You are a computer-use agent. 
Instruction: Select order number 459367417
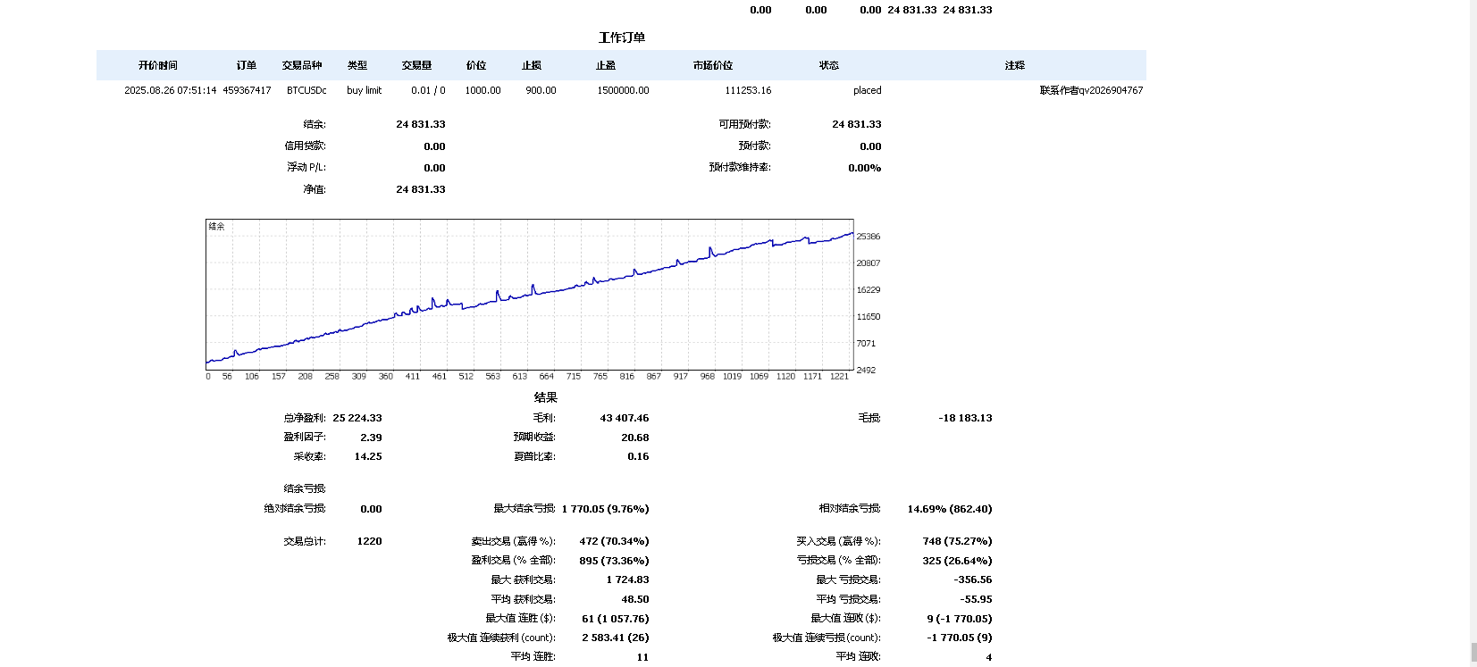[247, 90]
